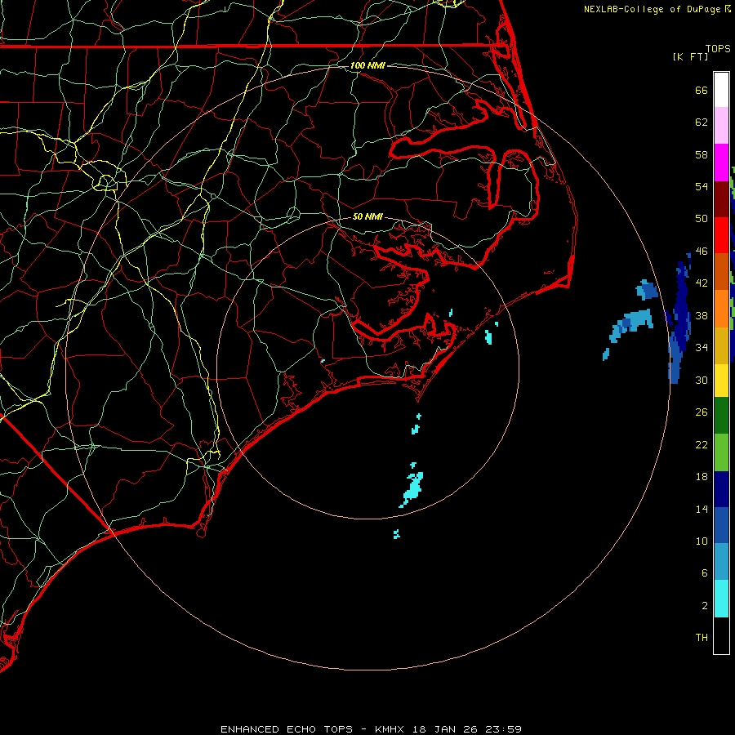Screen dimensions: 735x735
Task: Click the small cyan echo outside the 50 NMI ring south
Action: (x=397, y=534)
